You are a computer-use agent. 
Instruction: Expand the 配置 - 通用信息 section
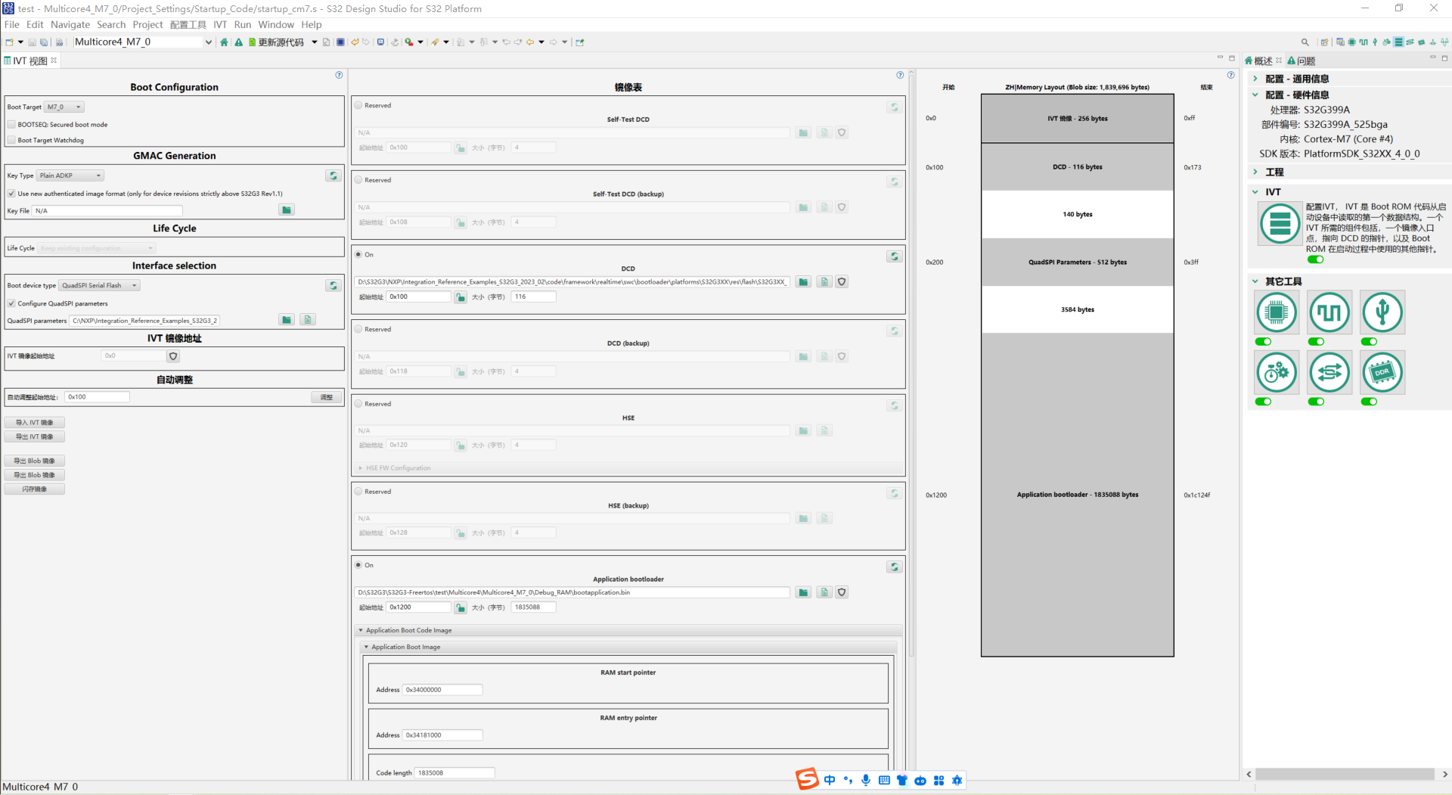tap(1255, 79)
